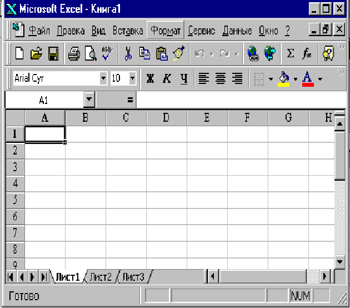This screenshot has height=308, width=350.
Task: Apply red font color A
Action: pyautogui.click(x=308, y=79)
